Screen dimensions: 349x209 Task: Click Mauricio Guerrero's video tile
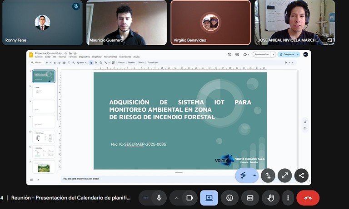126,23
